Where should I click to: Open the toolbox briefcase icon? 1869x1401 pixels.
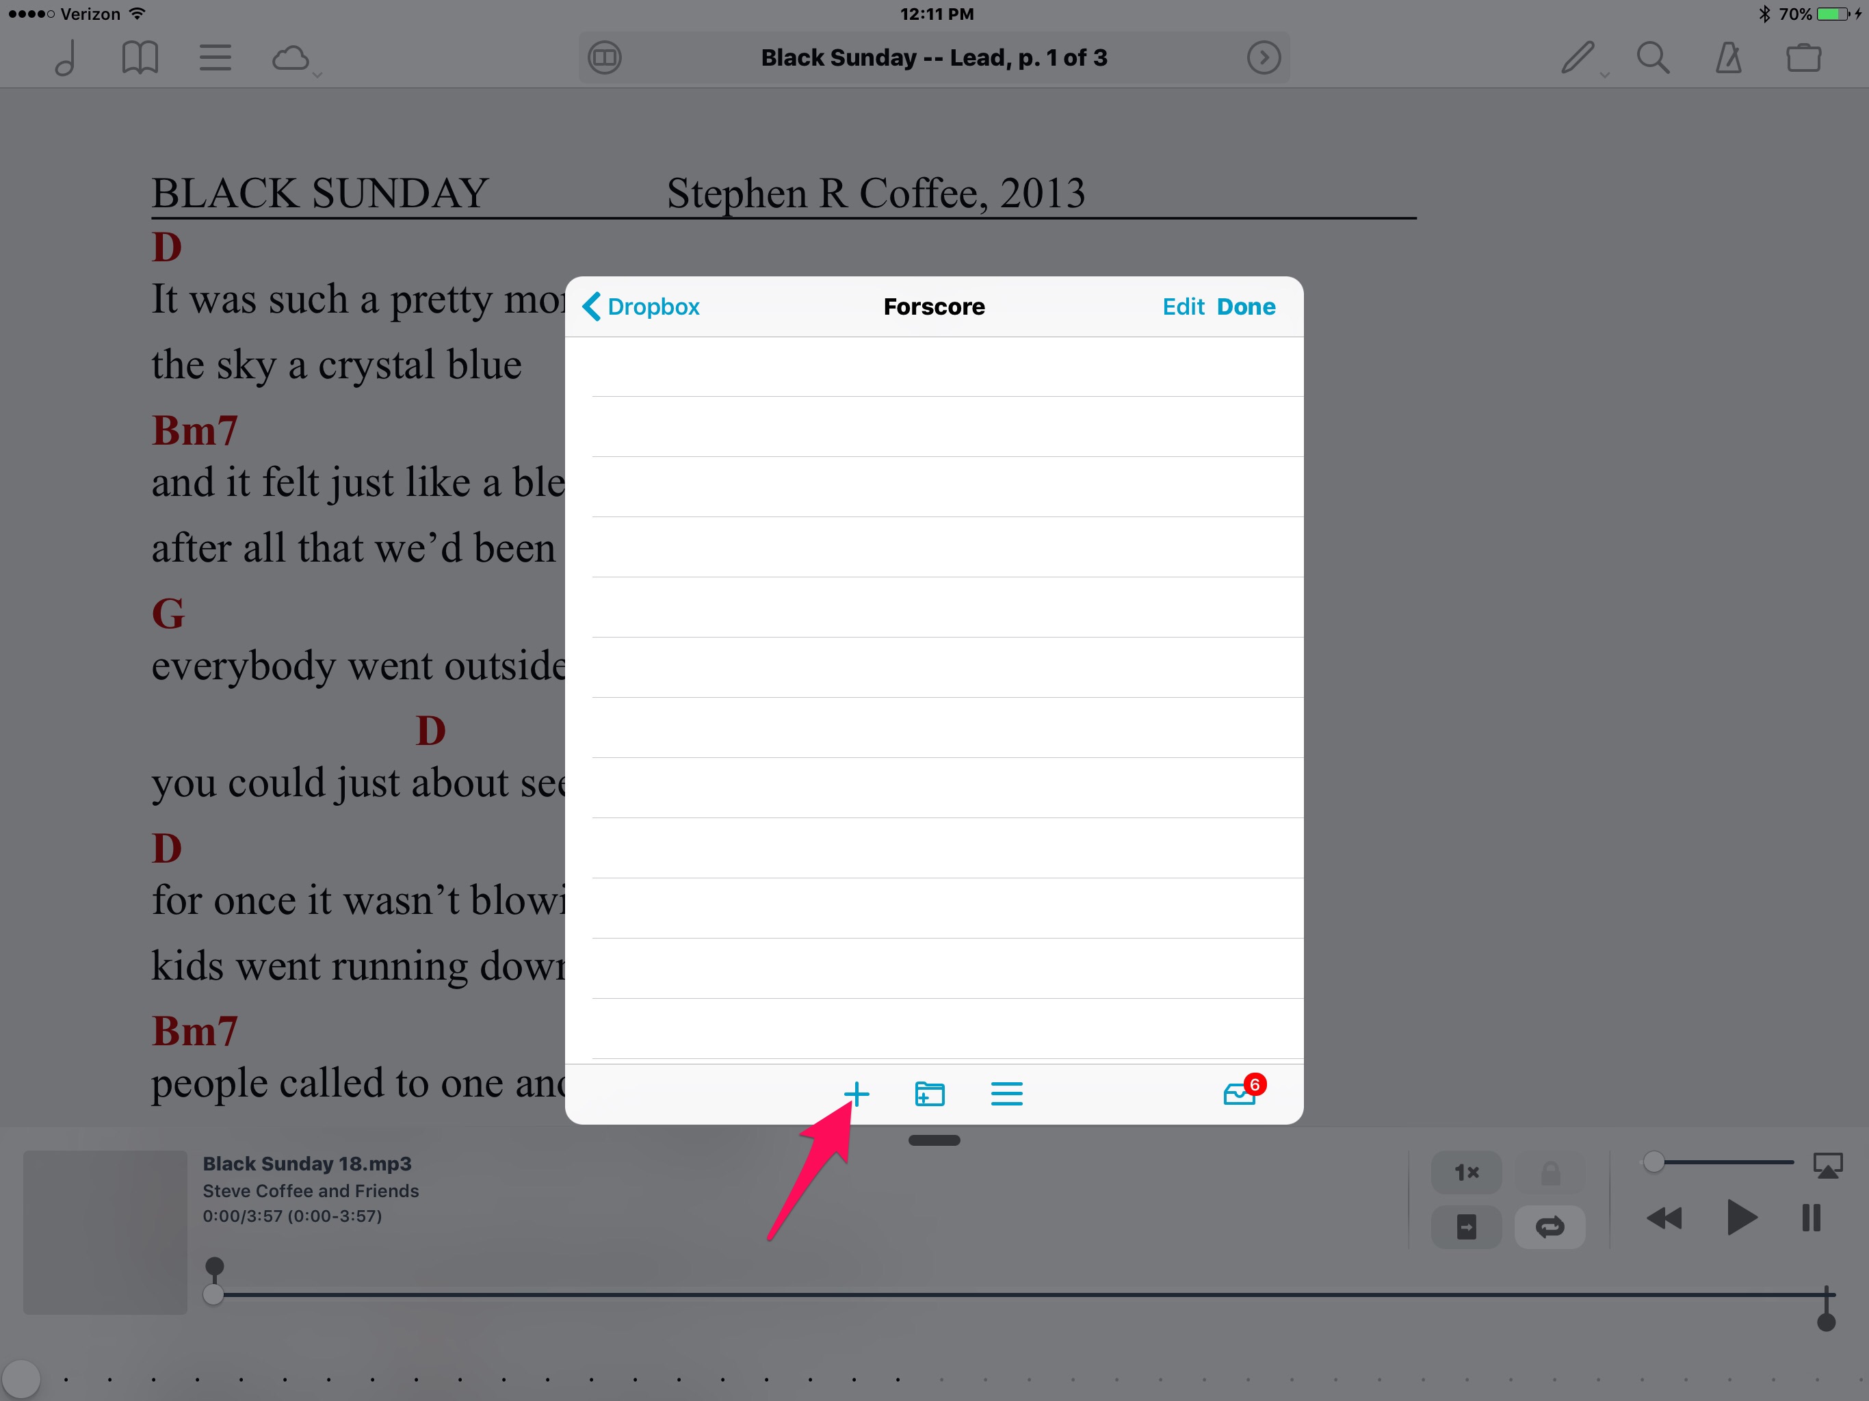(x=1803, y=58)
